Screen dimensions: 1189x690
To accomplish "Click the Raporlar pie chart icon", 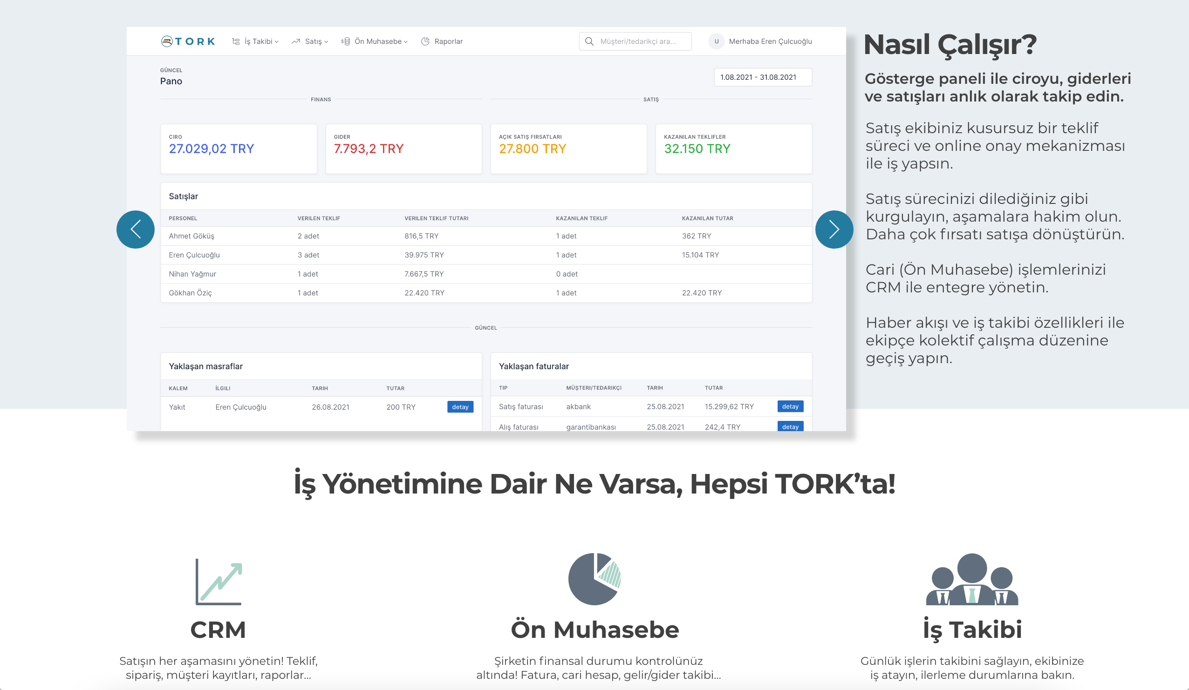I will pyautogui.click(x=425, y=41).
